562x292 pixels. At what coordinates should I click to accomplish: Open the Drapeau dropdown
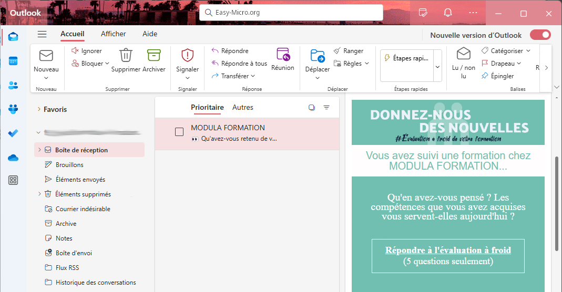click(x=519, y=64)
